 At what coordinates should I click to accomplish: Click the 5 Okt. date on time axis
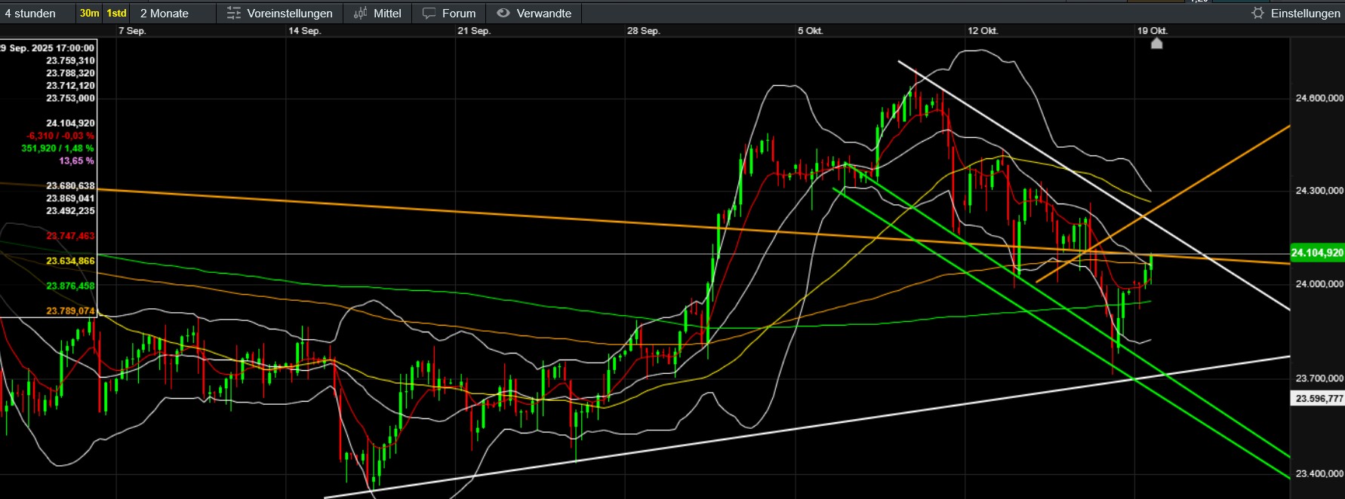810,31
